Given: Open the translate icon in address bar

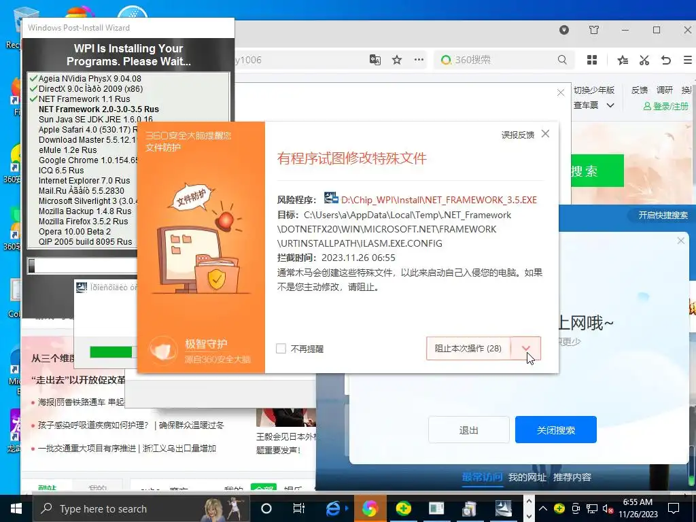Looking at the screenshot, I should (375, 60).
